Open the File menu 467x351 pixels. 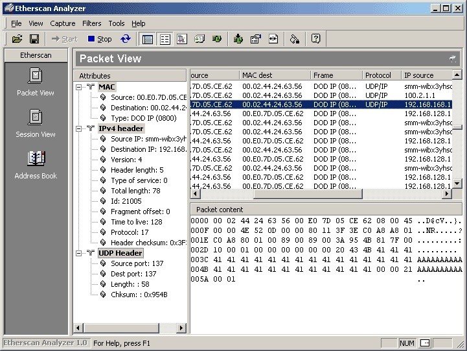point(16,23)
